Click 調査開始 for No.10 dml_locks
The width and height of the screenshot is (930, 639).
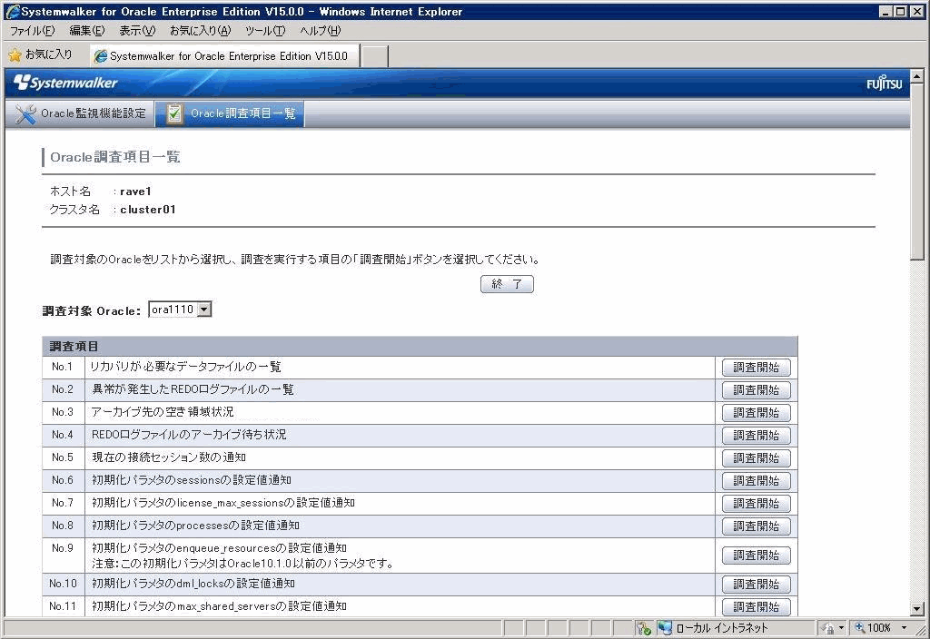click(757, 585)
